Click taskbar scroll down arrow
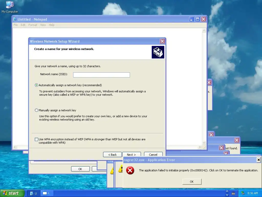Viewport: 262px width, 197px height. (x=227, y=195)
